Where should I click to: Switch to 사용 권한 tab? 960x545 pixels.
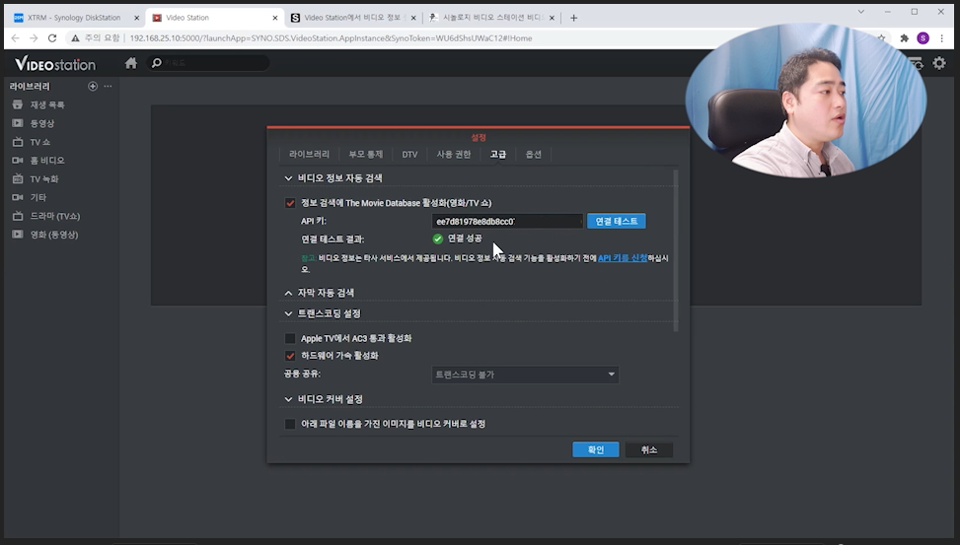454,154
